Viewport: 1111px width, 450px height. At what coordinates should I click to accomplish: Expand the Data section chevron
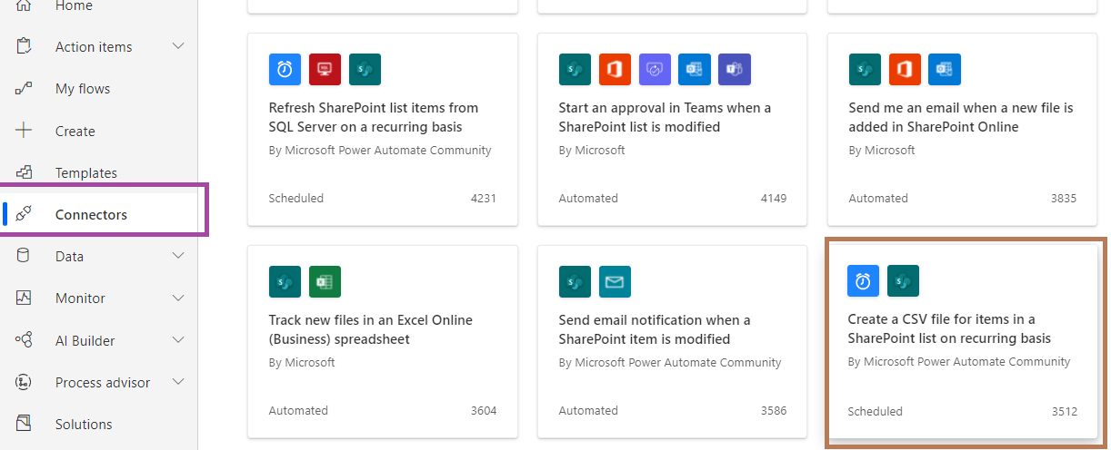[178, 256]
